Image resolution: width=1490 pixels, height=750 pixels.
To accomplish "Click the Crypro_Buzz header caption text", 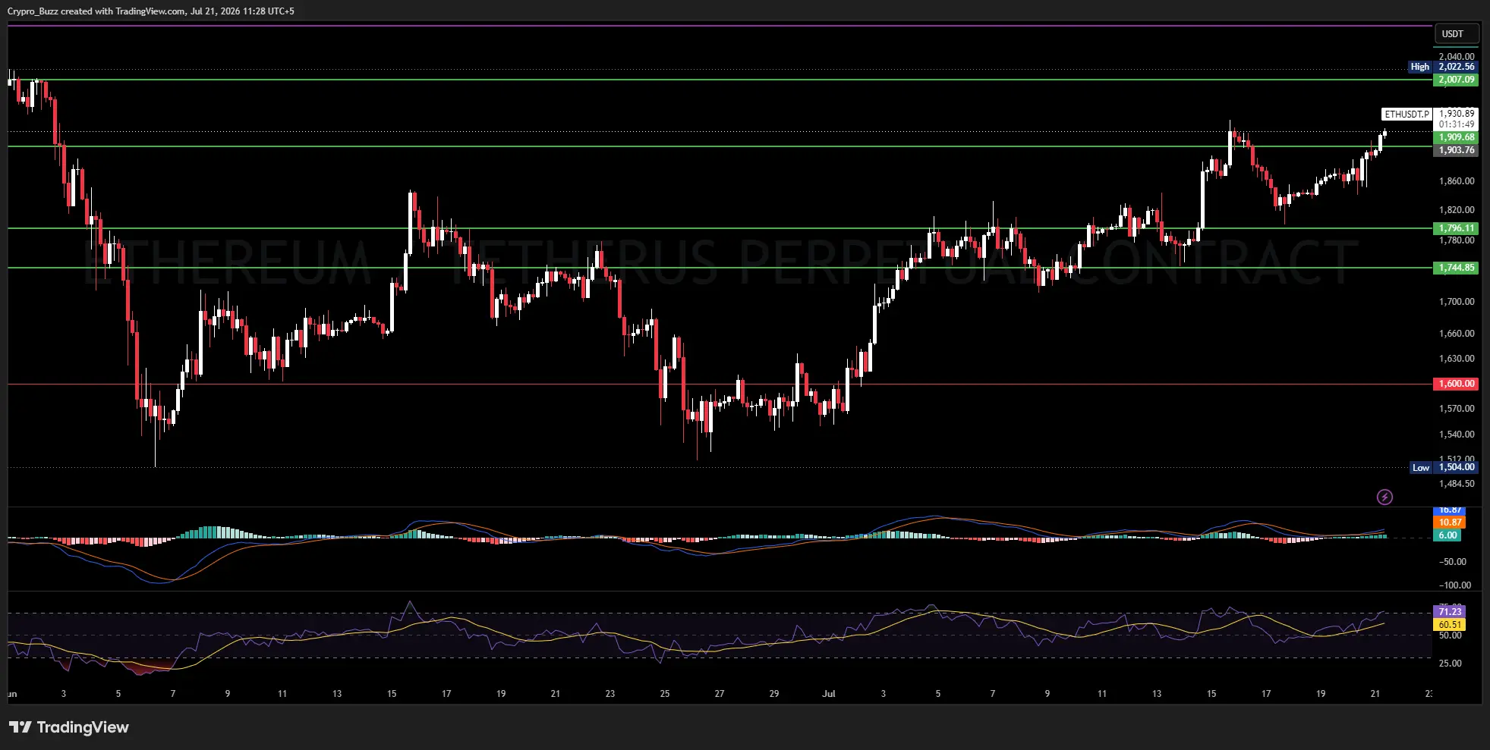I will 151,11.
